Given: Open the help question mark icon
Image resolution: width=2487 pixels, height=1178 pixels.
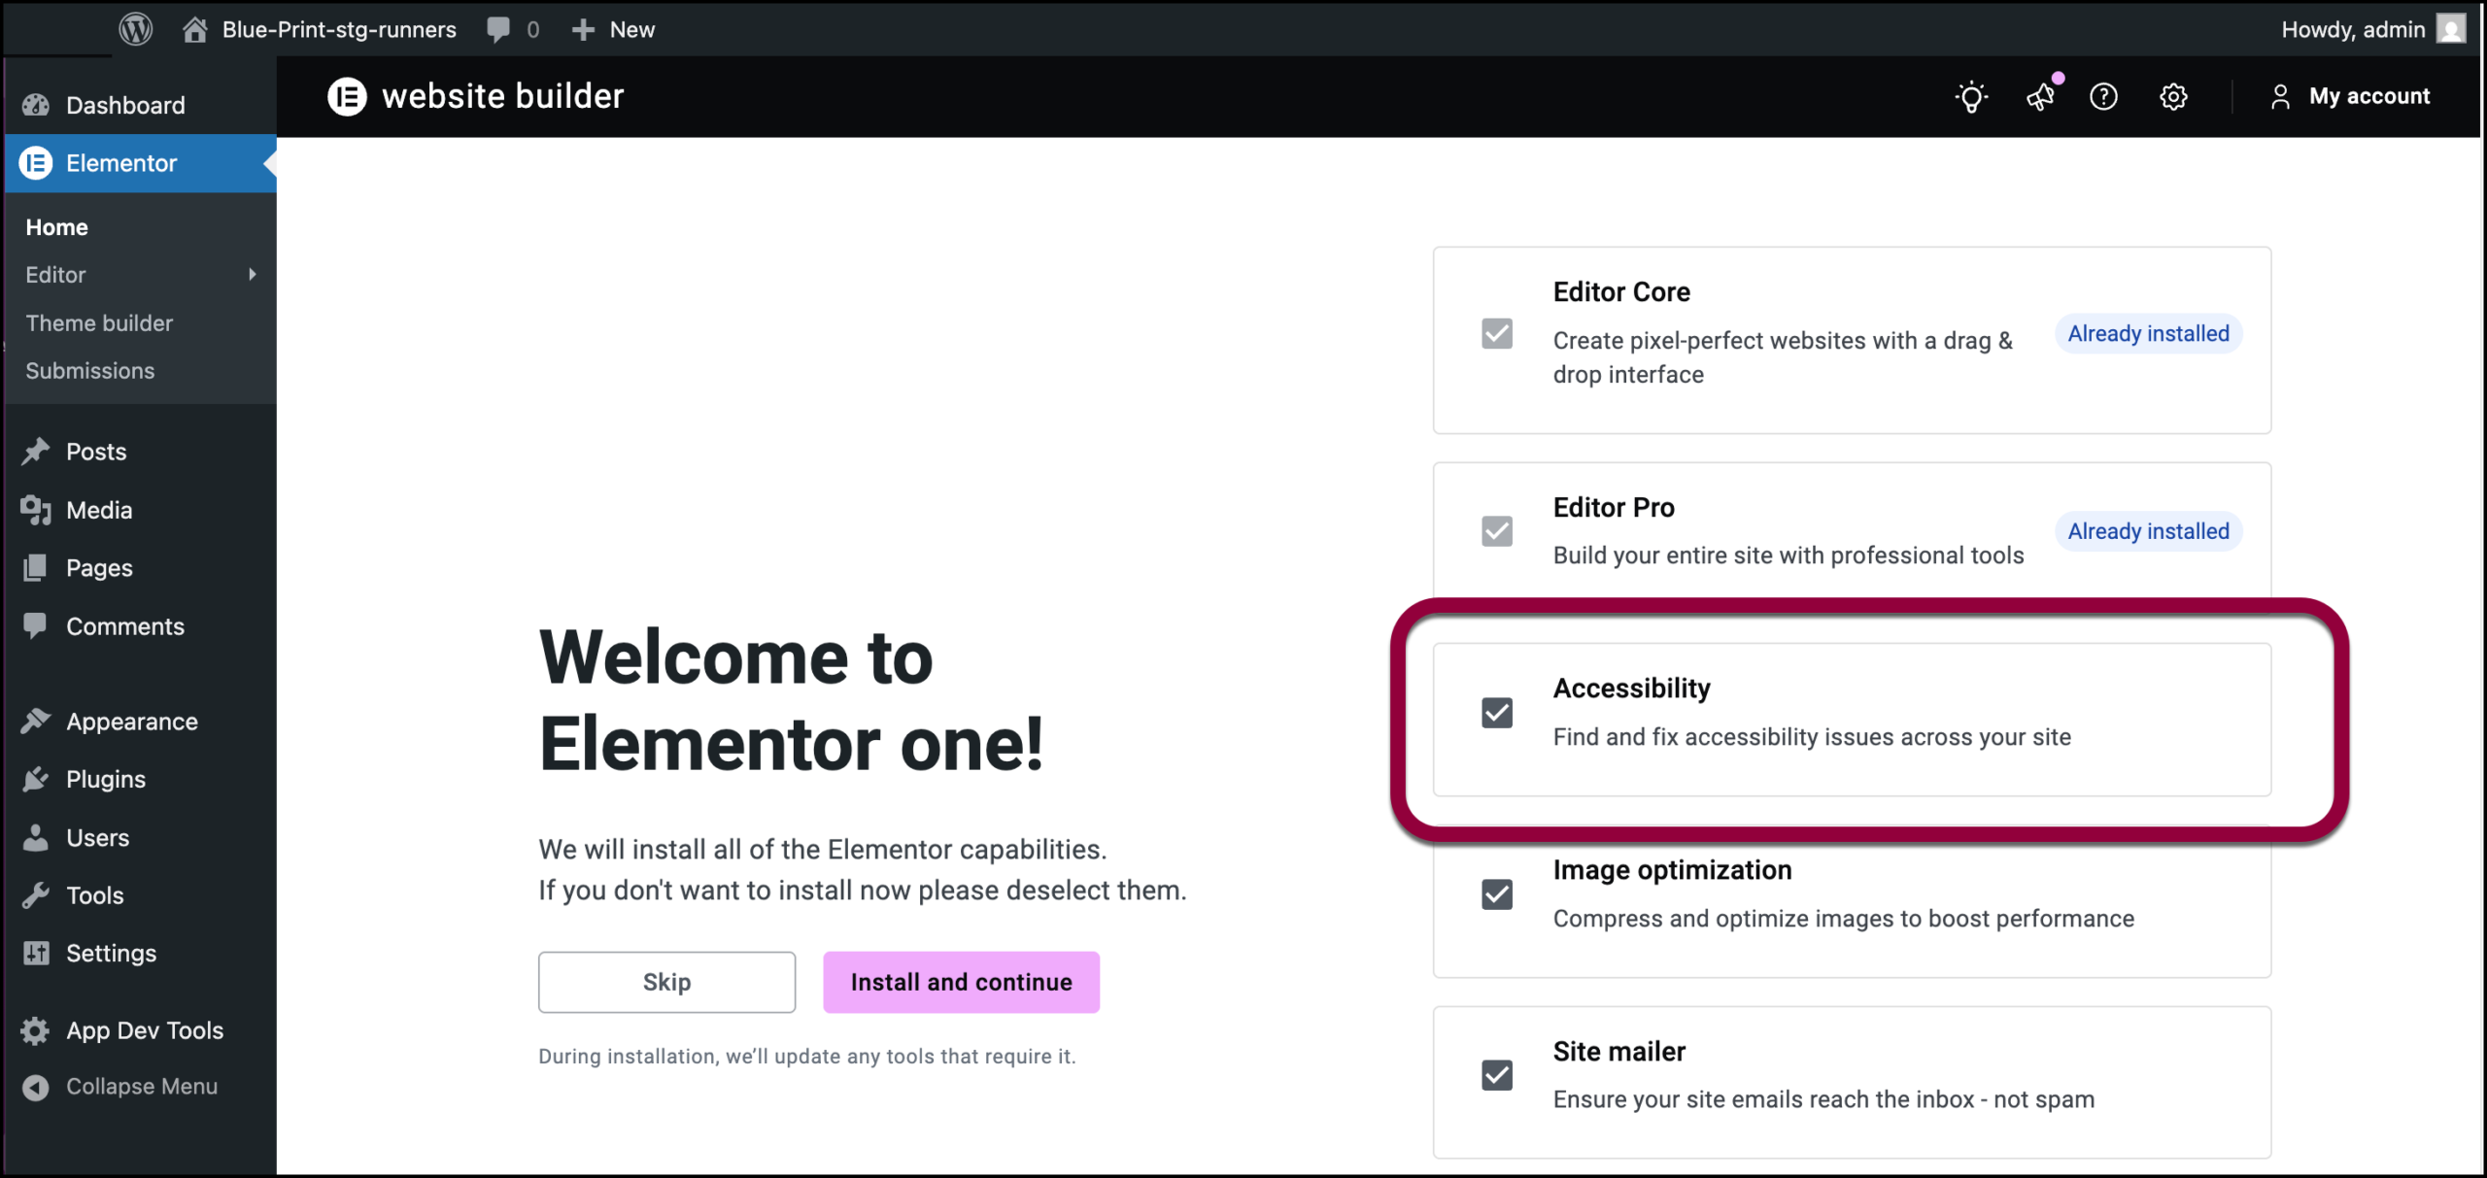Looking at the screenshot, I should click(x=2103, y=97).
